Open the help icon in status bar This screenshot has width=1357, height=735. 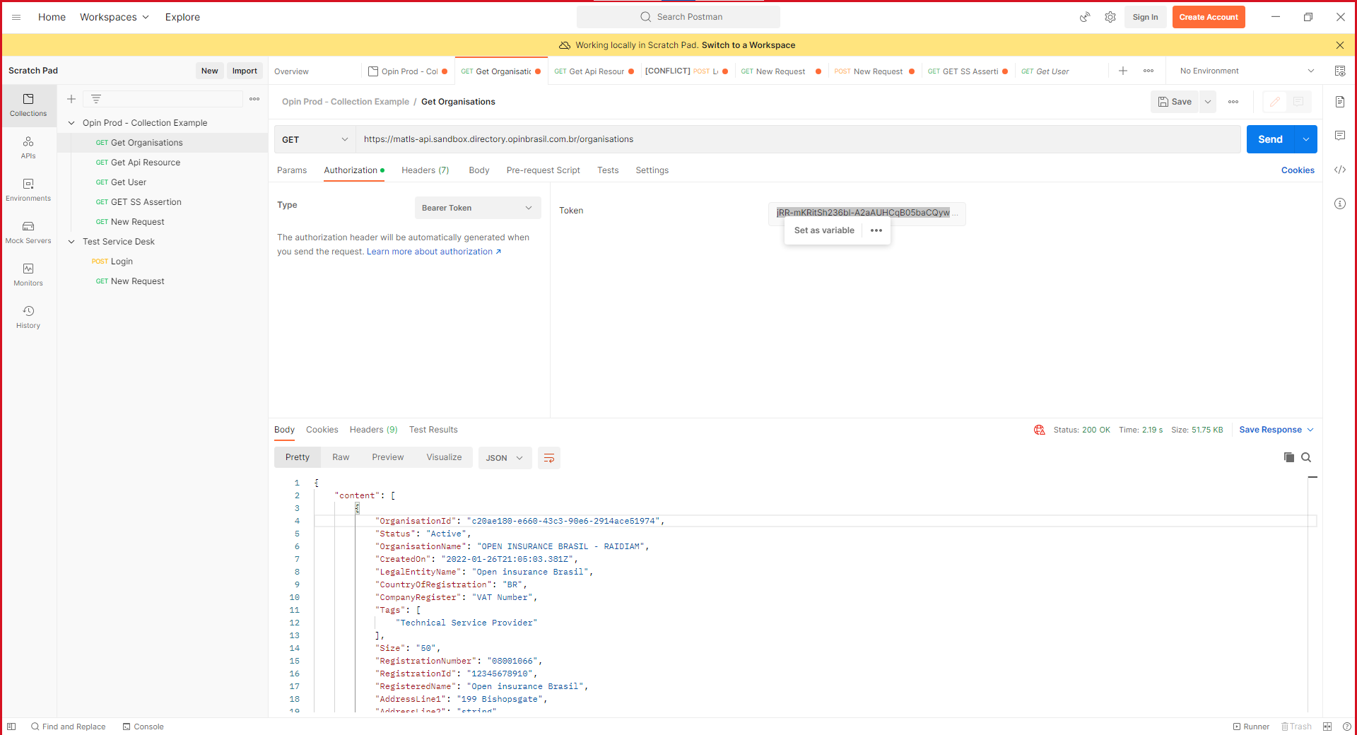point(1347,727)
